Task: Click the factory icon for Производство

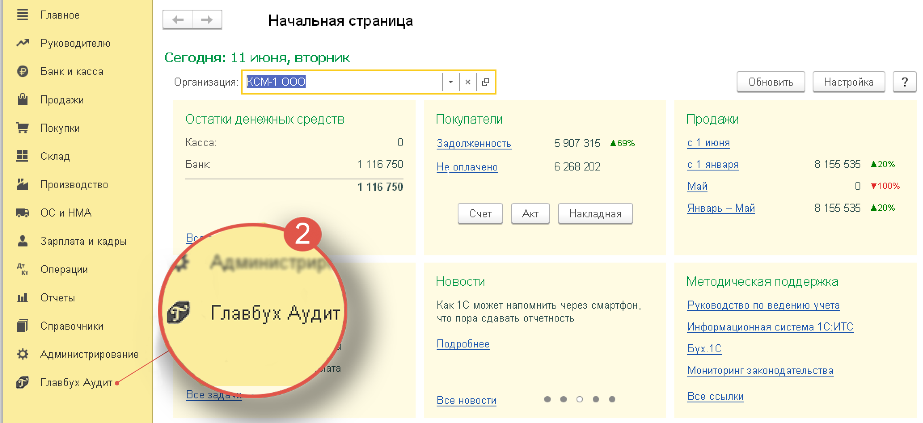Action: pos(23,185)
